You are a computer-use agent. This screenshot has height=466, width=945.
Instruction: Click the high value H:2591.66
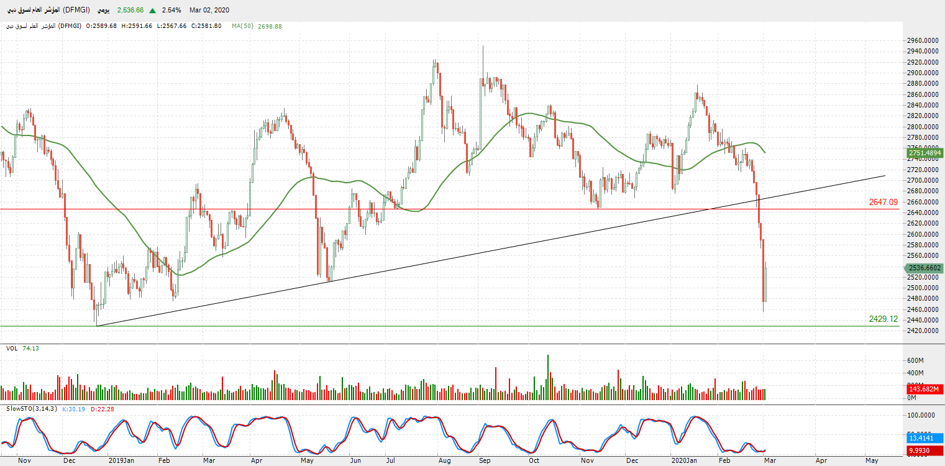[137, 26]
